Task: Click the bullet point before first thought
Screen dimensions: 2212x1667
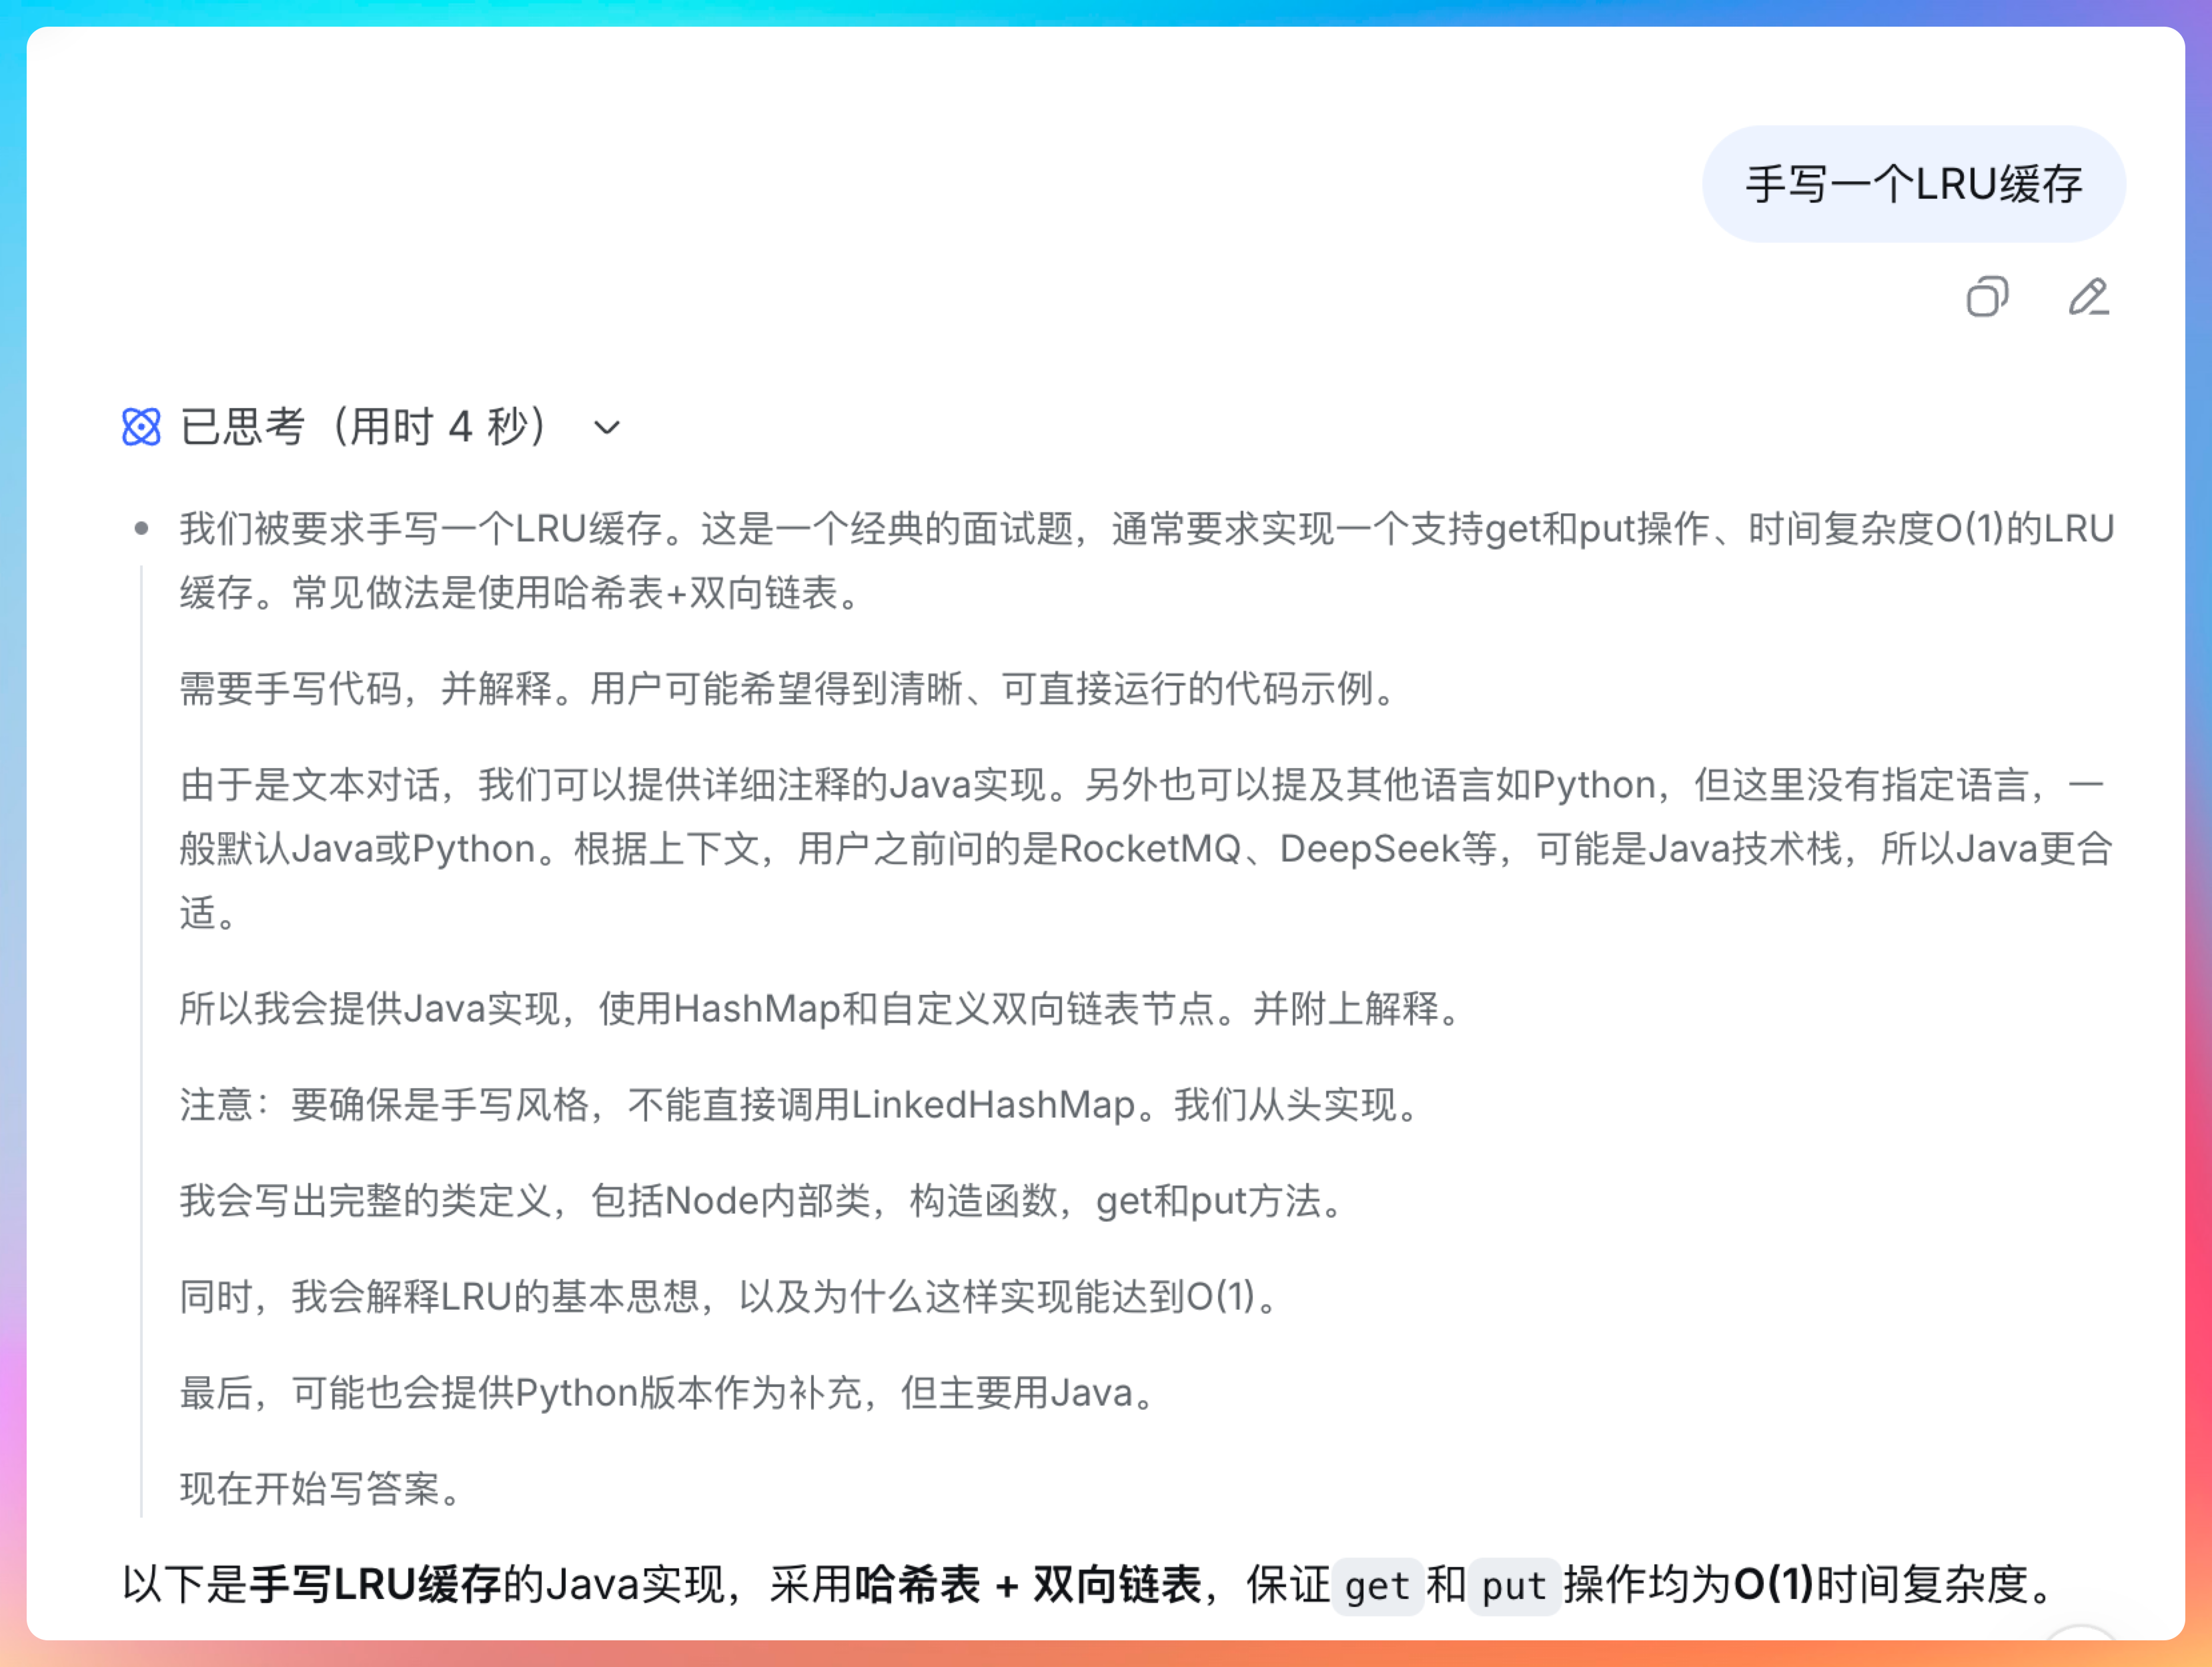Action: 141,529
